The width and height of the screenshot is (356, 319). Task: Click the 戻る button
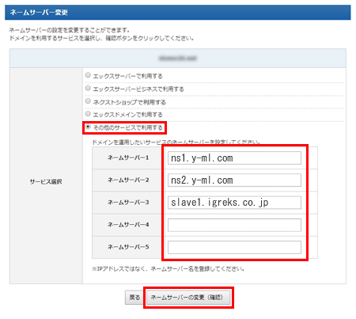[134, 298]
